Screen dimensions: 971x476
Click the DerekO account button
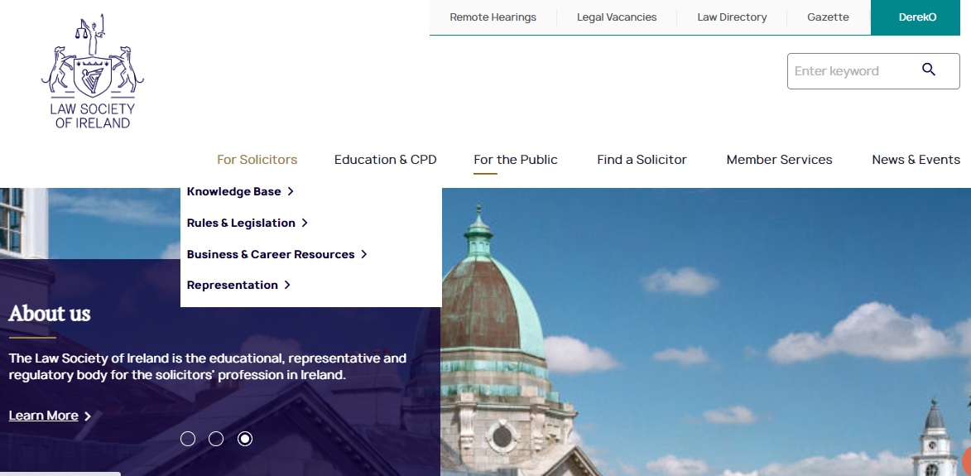coord(917,17)
